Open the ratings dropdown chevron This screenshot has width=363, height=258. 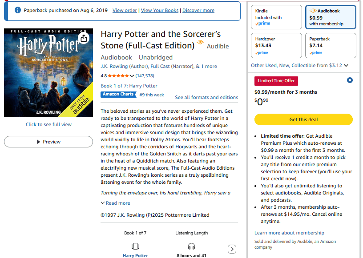(132, 75)
